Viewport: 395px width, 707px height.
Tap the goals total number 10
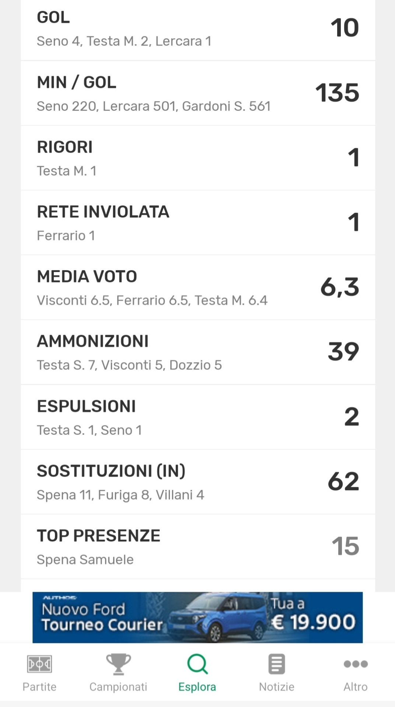(x=345, y=28)
